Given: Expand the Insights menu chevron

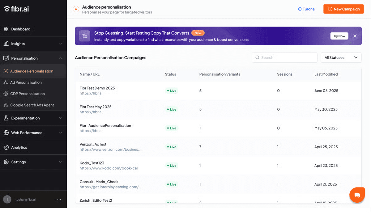Looking at the screenshot, I should point(61,44).
